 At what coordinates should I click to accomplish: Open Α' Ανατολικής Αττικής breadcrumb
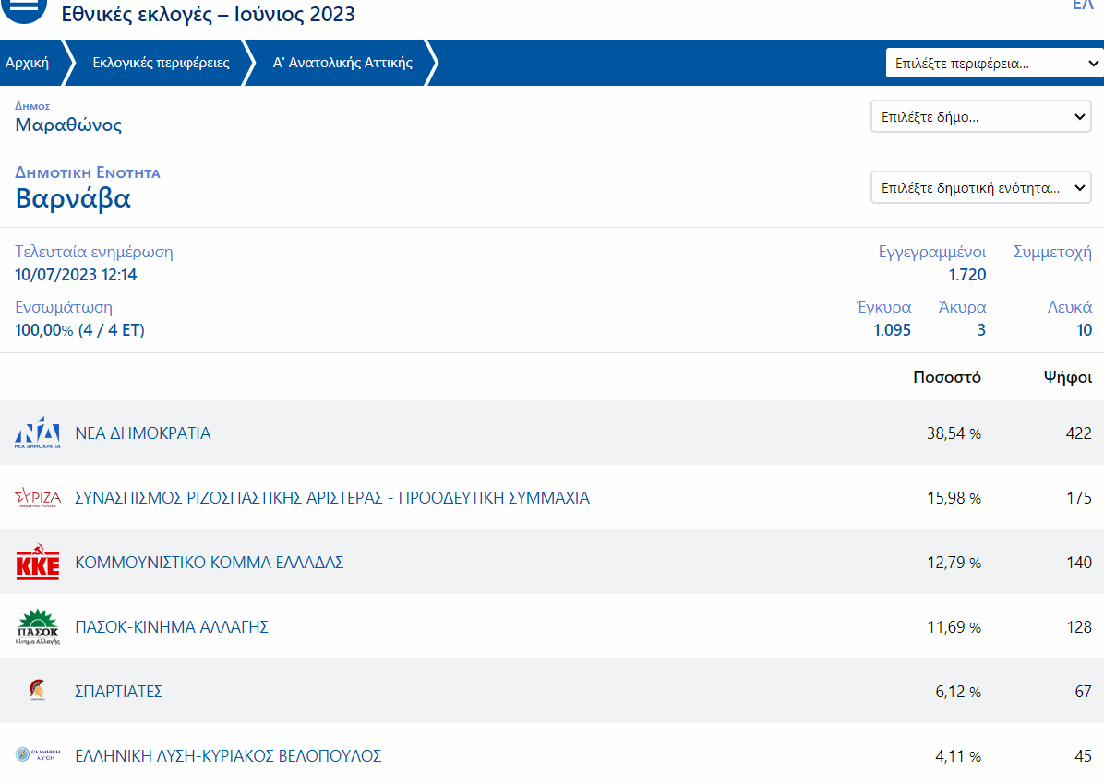pos(342,63)
